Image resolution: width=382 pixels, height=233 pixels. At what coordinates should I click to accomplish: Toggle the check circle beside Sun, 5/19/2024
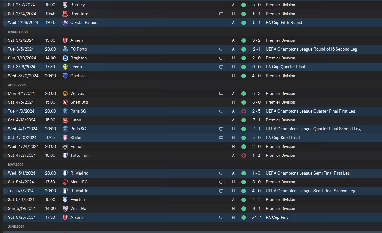[5, 209]
